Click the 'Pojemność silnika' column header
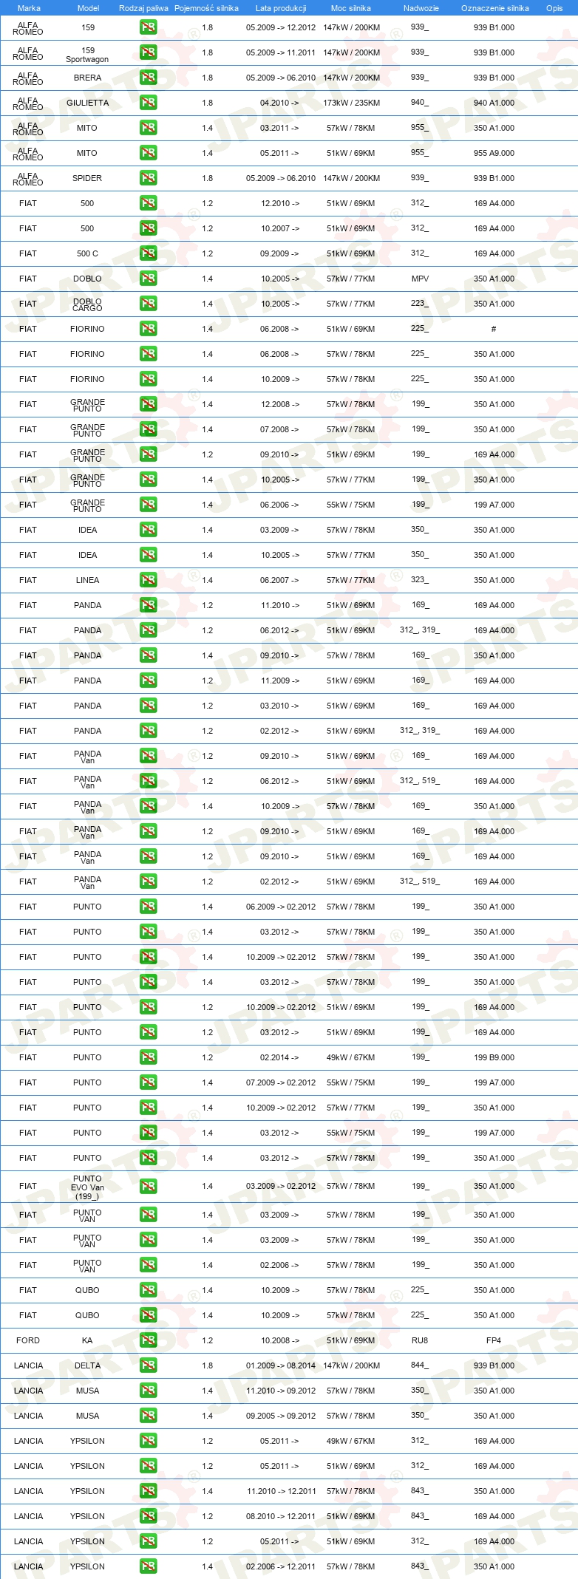Image resolution: width=578 pixels, height=1579 pixels. [x=206, y=8]
